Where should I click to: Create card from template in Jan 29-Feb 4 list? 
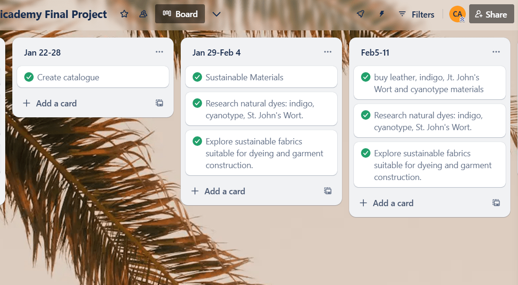pos(328,191)
